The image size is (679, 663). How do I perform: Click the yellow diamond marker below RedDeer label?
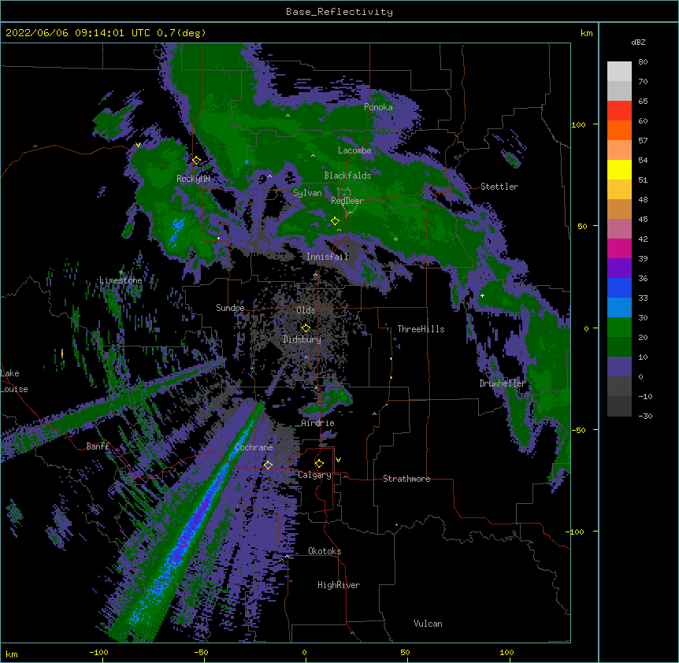(335, 221)
